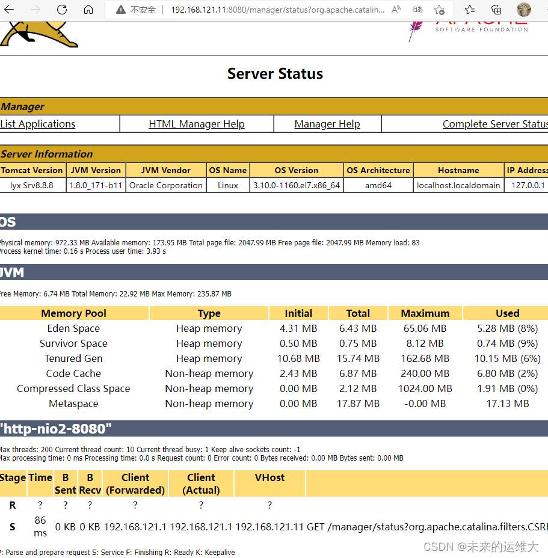This screenshot has height=558, width=548.
Task: Click the Client (Forwarded) column header
Action: [135, 483]
